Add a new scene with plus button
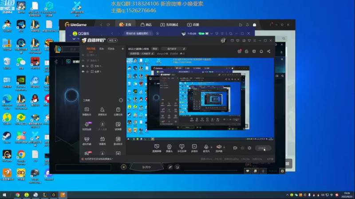355x199 pixels. pyautogui.click(x=122, y=49)
